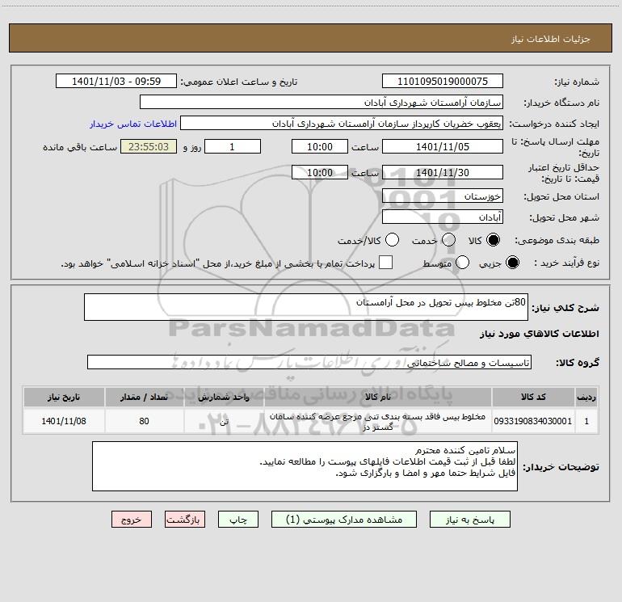
Task: Select the کالا radio button
Action: tap(493, 240)
